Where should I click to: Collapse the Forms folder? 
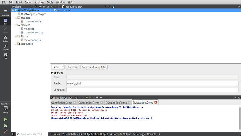16,36
